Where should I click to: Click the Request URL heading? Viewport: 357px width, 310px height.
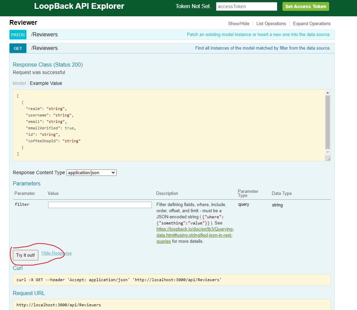[29, 293]
